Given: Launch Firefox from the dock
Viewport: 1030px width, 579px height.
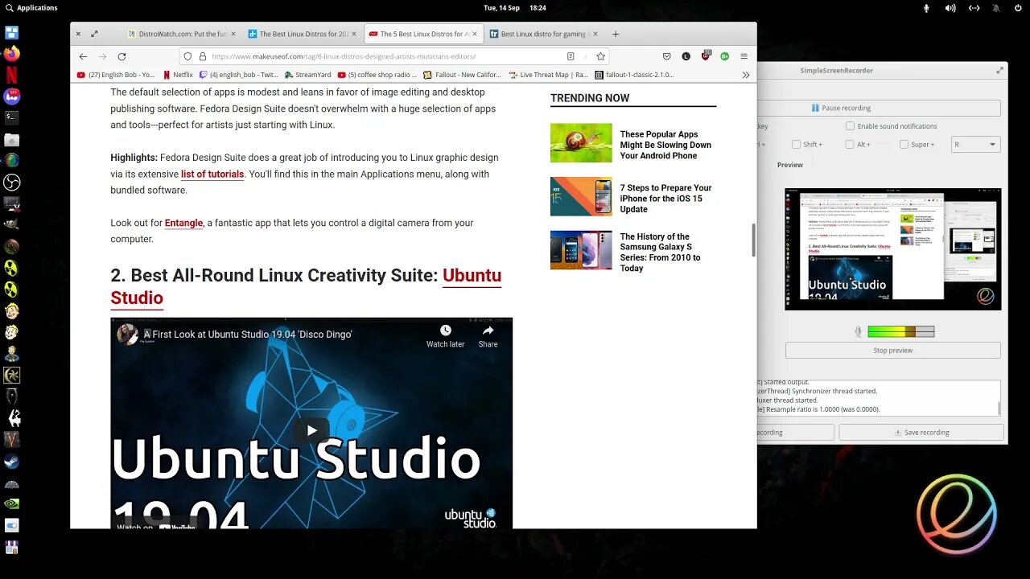Looking at the screenshot, I should tap(11, 55).
